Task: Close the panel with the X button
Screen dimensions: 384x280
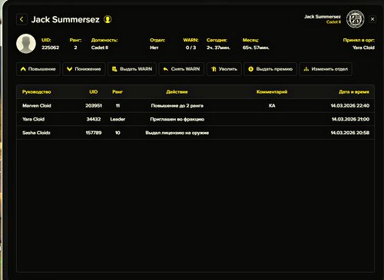Action: tap(372, 19)
